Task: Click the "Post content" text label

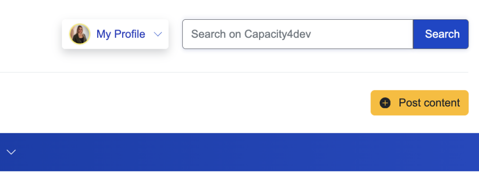Action: click(429, 103)
